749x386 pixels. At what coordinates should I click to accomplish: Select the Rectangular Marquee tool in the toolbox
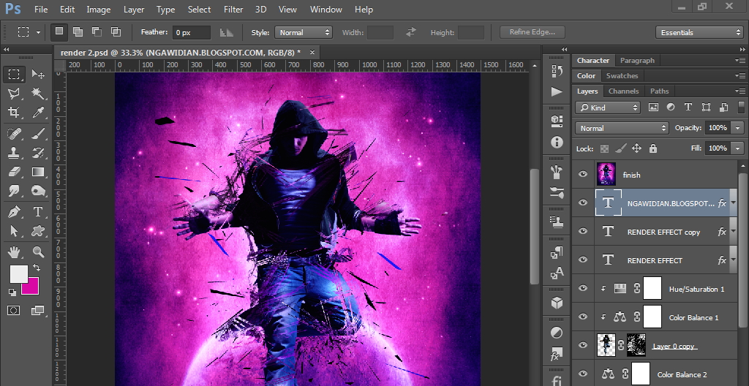15,74
